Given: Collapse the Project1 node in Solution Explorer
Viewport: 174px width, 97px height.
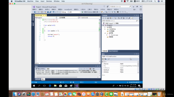Looking at the screenshot, I should click(103, 25).
